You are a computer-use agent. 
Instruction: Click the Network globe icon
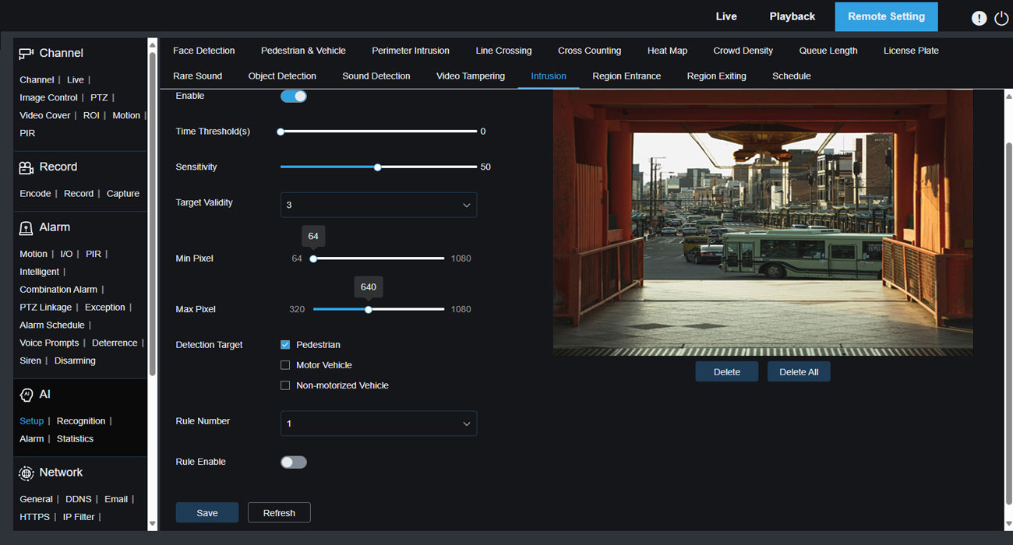click(26, 473)
